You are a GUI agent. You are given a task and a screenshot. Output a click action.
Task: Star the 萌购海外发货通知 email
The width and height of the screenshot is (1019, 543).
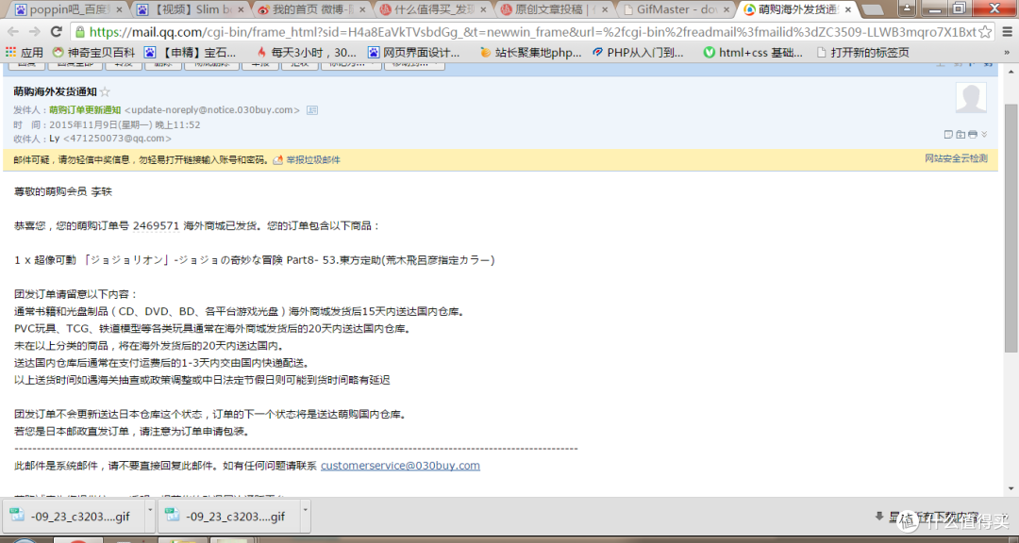pyautogui.click(x=105, y=92)
